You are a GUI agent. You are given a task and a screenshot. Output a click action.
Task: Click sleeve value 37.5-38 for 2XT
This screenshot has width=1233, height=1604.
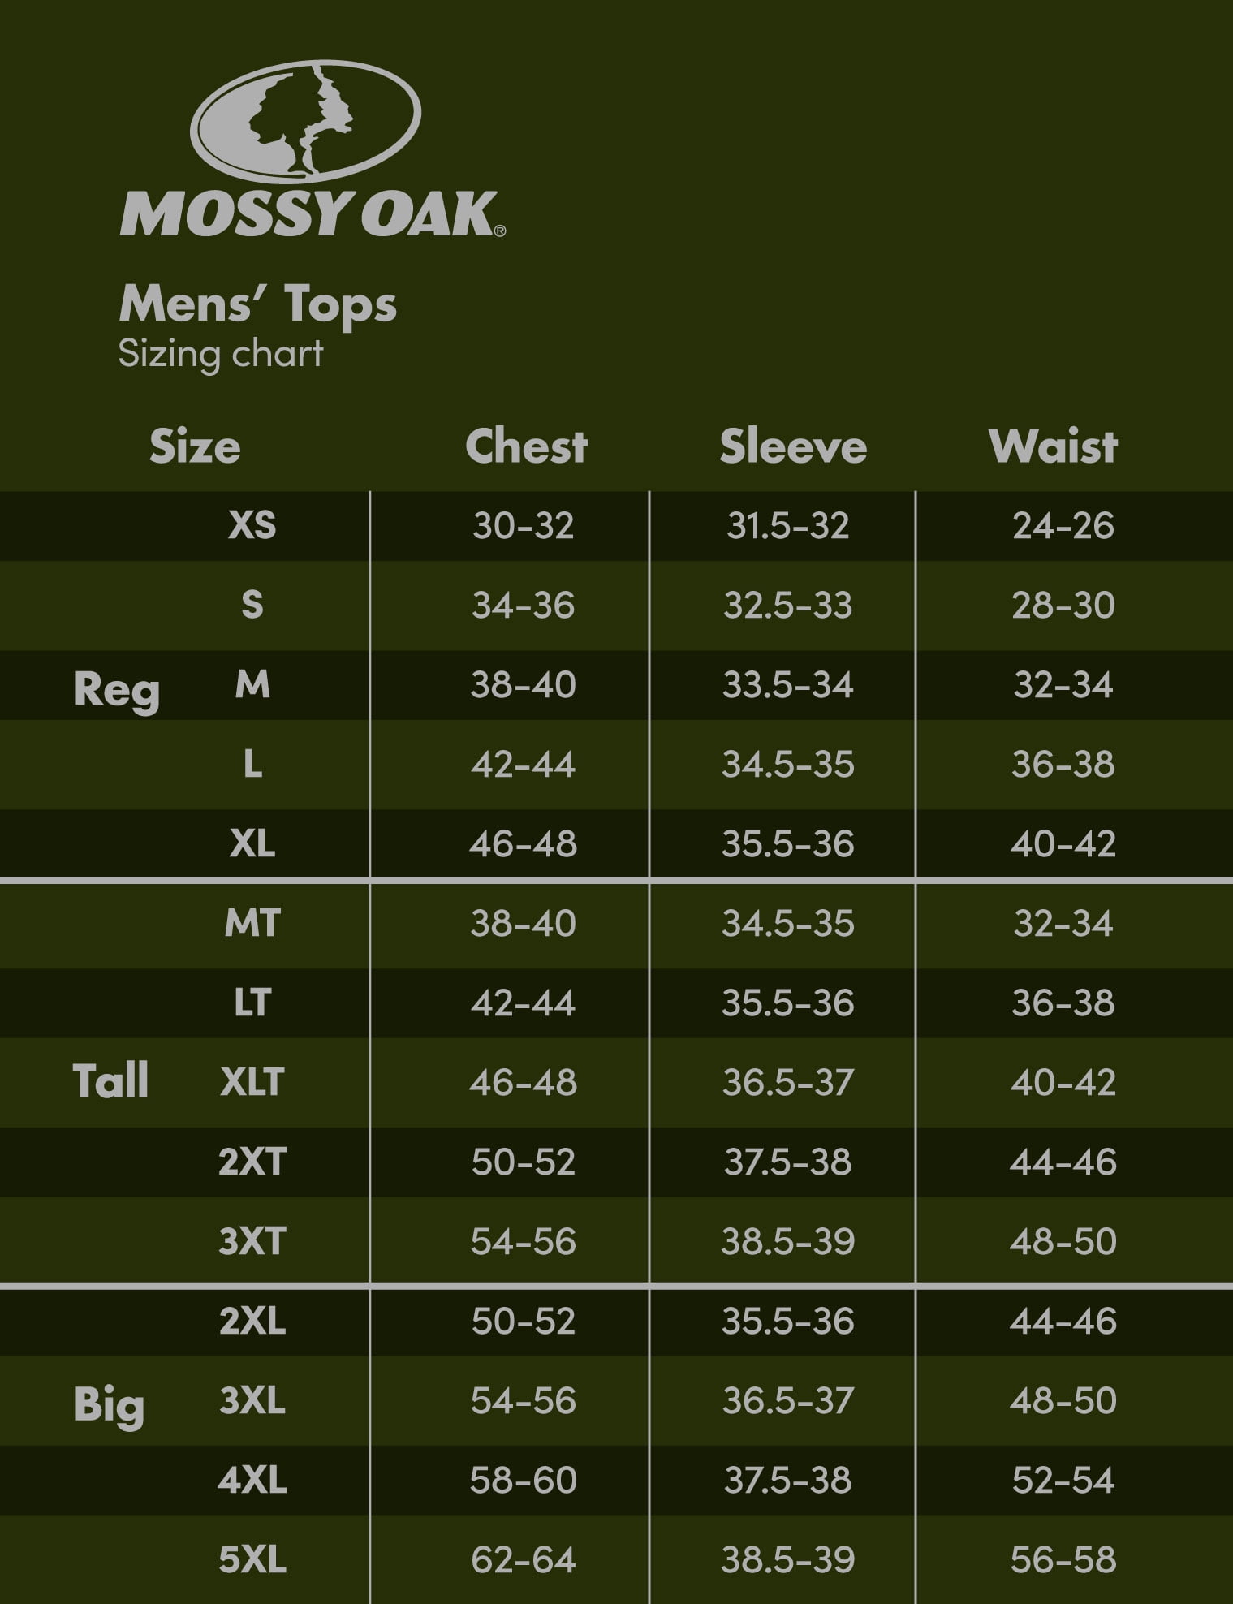coord(788,1162)
